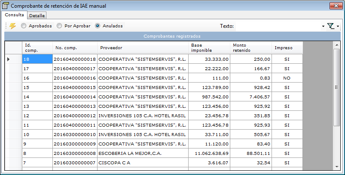Click base imponible 33.333,00
This screenshot has width=345, height=175.
209,59
